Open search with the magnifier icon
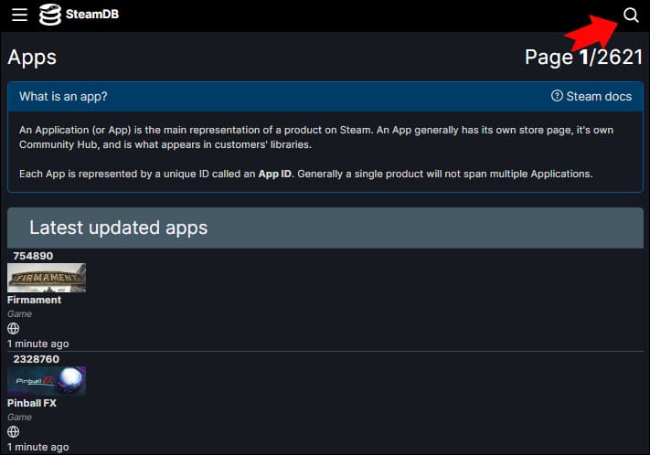This screenshot has width=650, height=455. coord(631,15)
